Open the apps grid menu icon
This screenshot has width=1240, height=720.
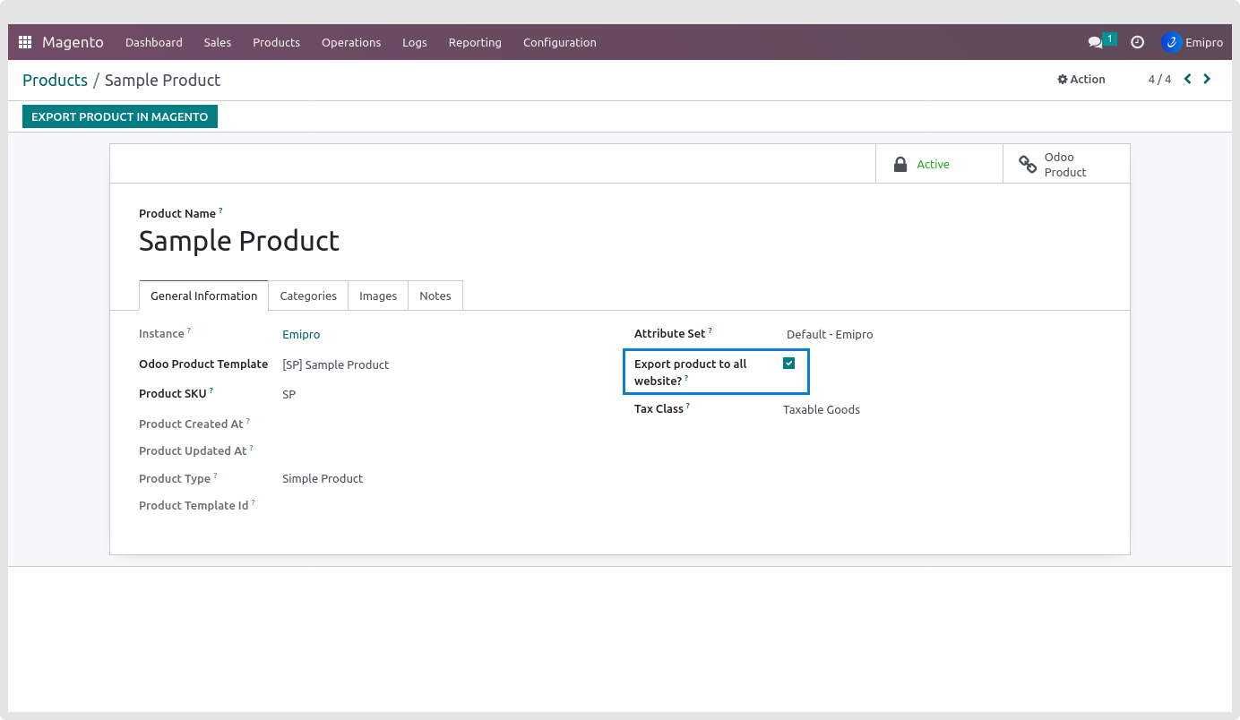25,42
